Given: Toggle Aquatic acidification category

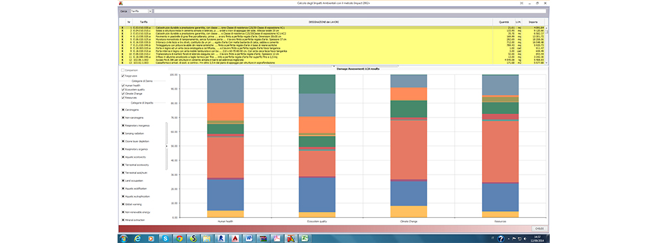Looking at the screenshot, I should pos(123,189).
